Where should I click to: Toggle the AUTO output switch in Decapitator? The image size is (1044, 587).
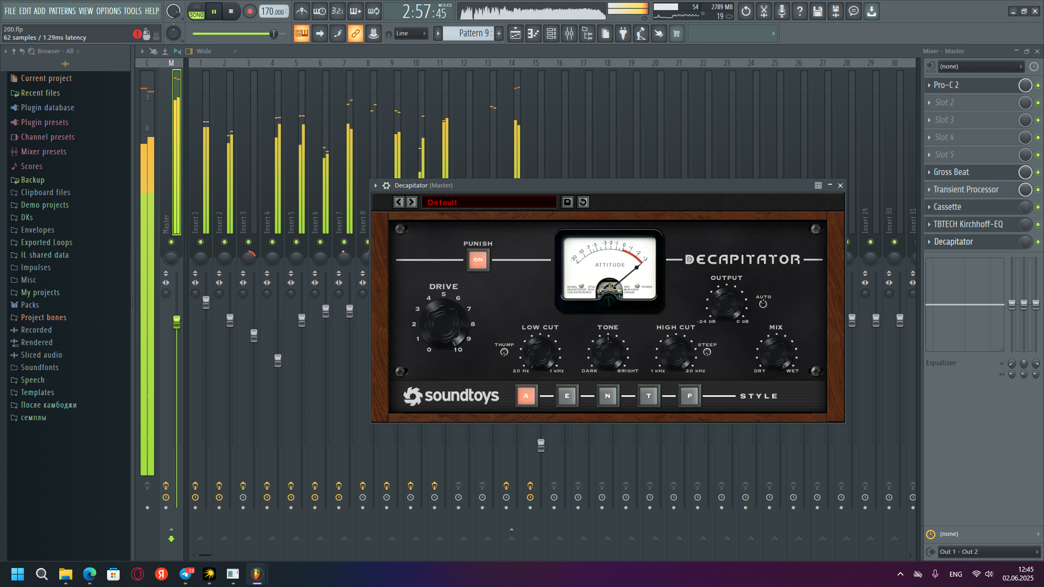click(763, 304)
